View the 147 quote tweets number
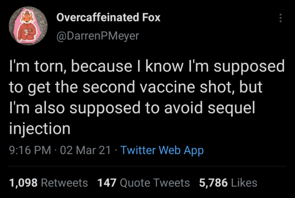Image resolution: width=295 pixels, height=198 pixels. [107, 183]
